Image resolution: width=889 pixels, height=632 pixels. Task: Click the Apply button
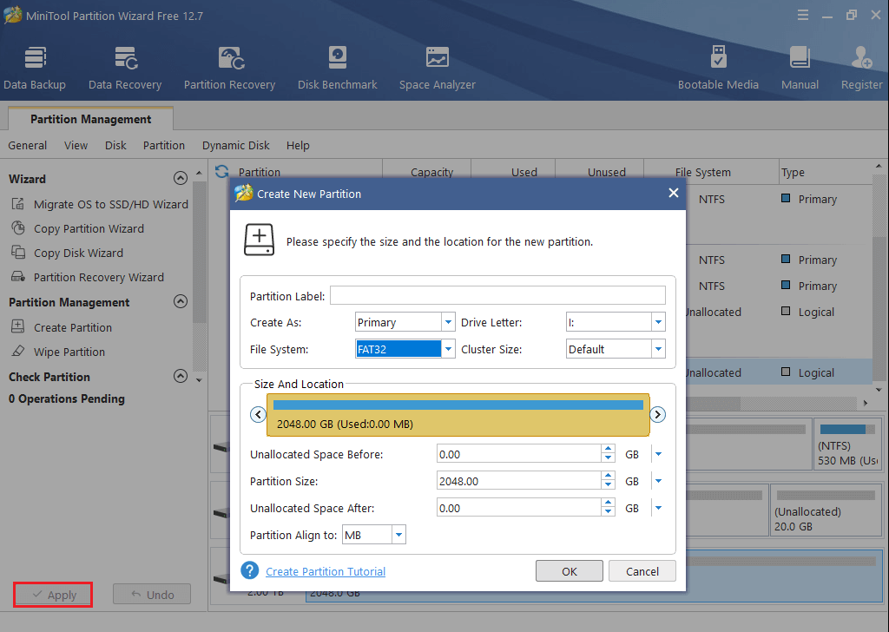pos(53,595)
